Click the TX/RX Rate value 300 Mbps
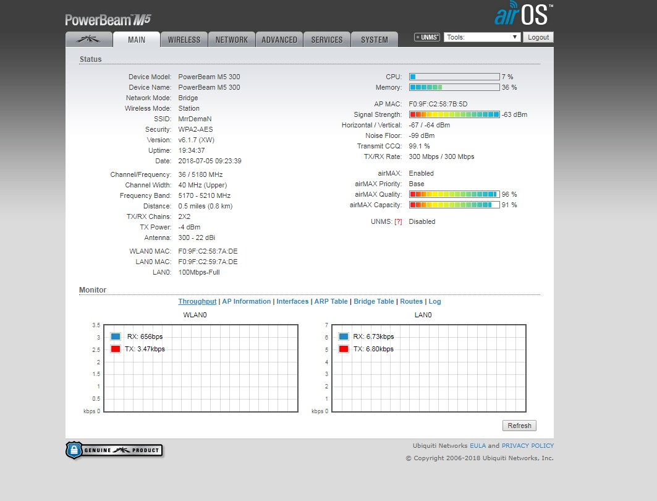The height and width of the screenshot is (501, 657). (x=442, y=157)
